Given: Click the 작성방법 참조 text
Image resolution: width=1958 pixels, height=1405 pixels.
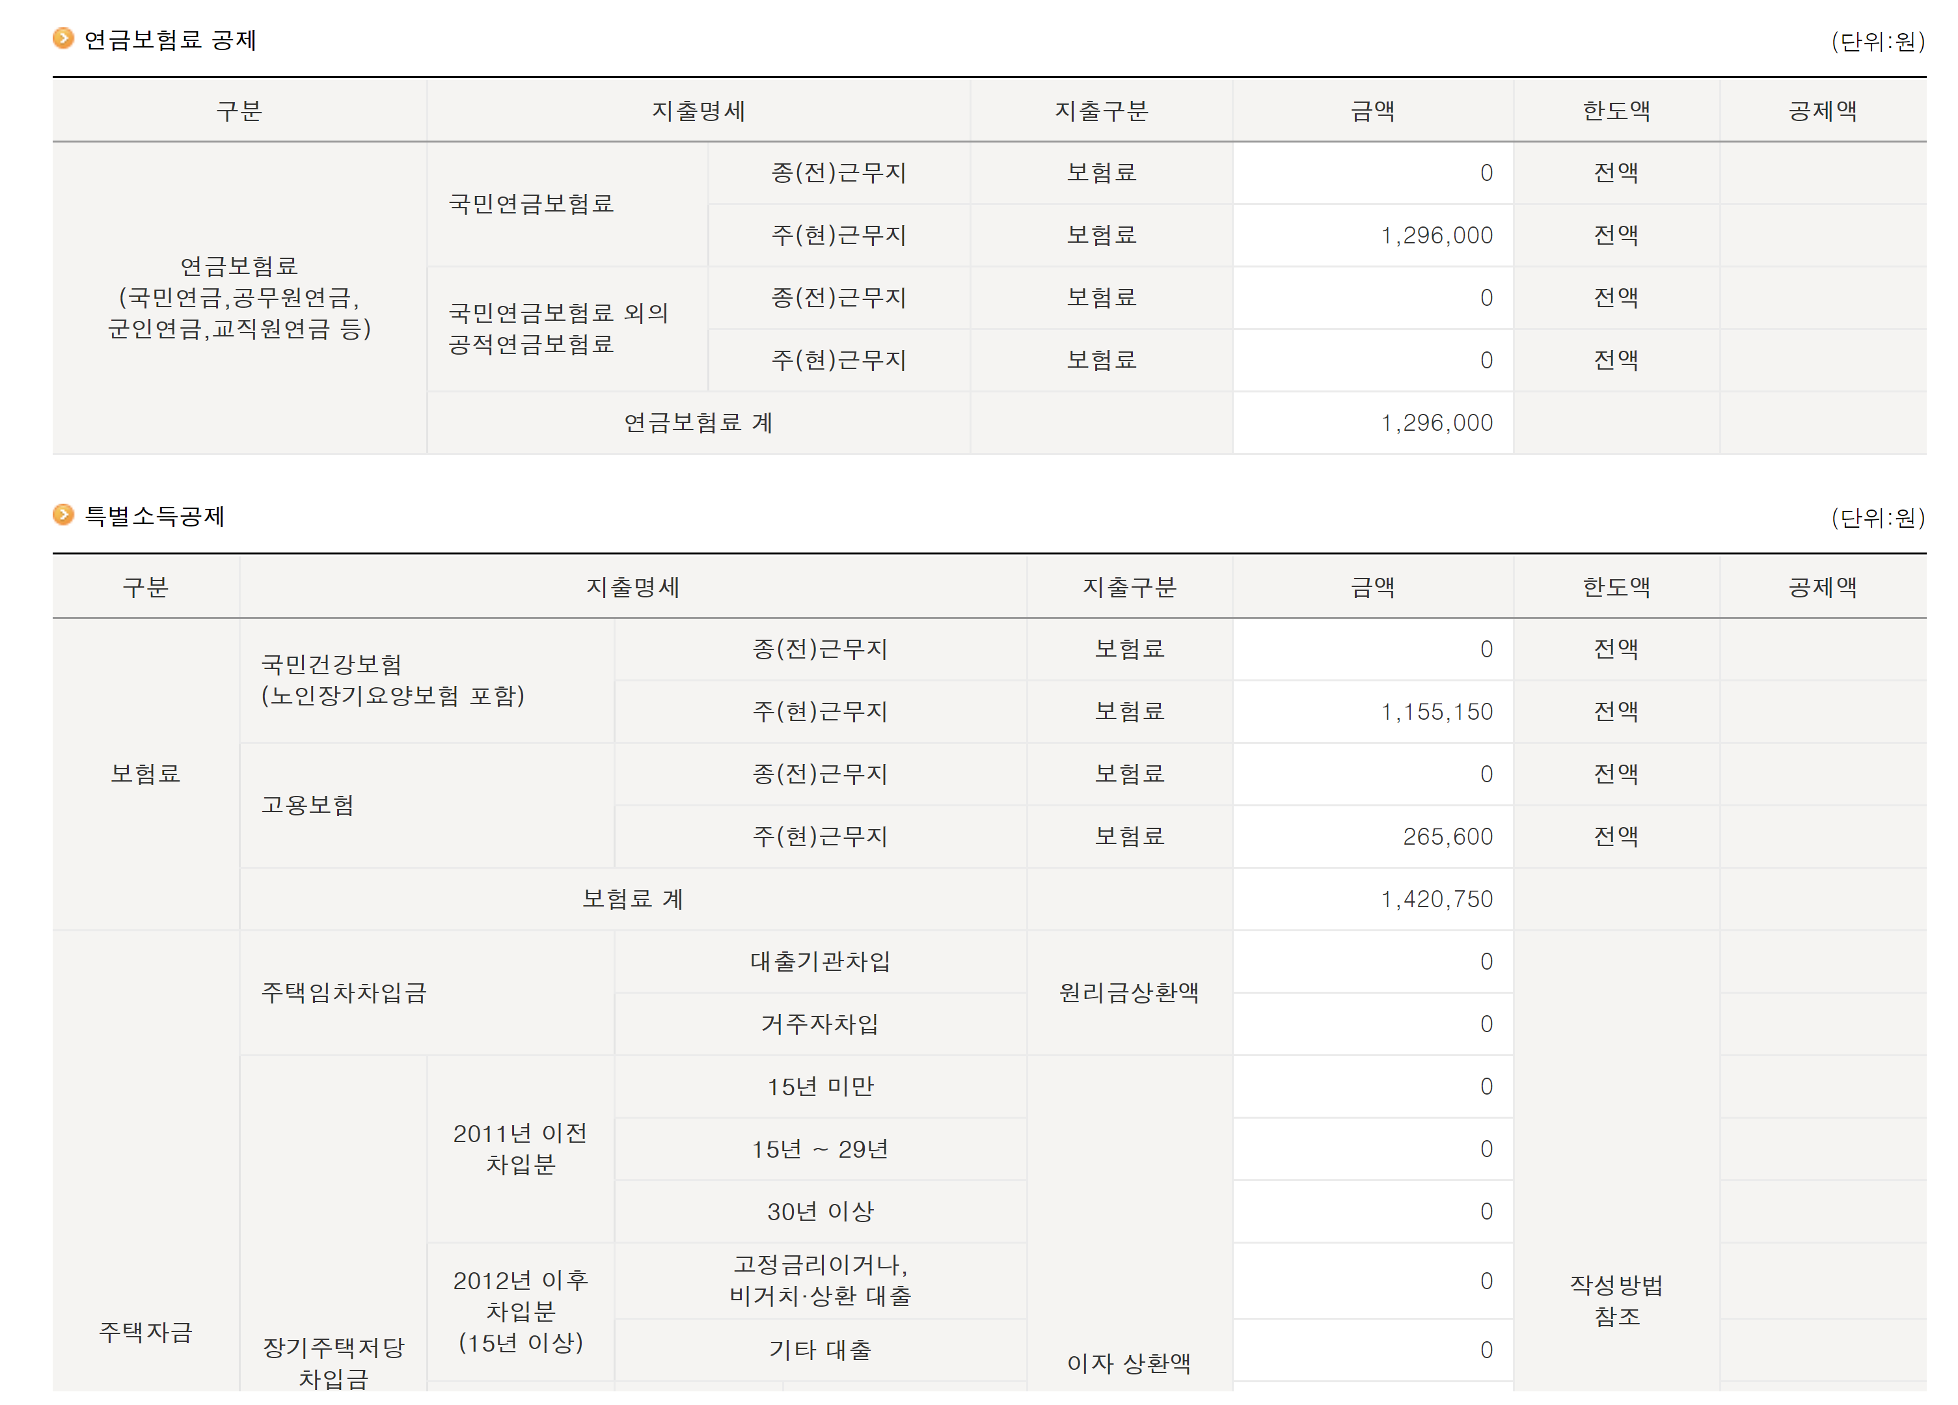Looking at the screenshot, I should click(1616, 1300).
